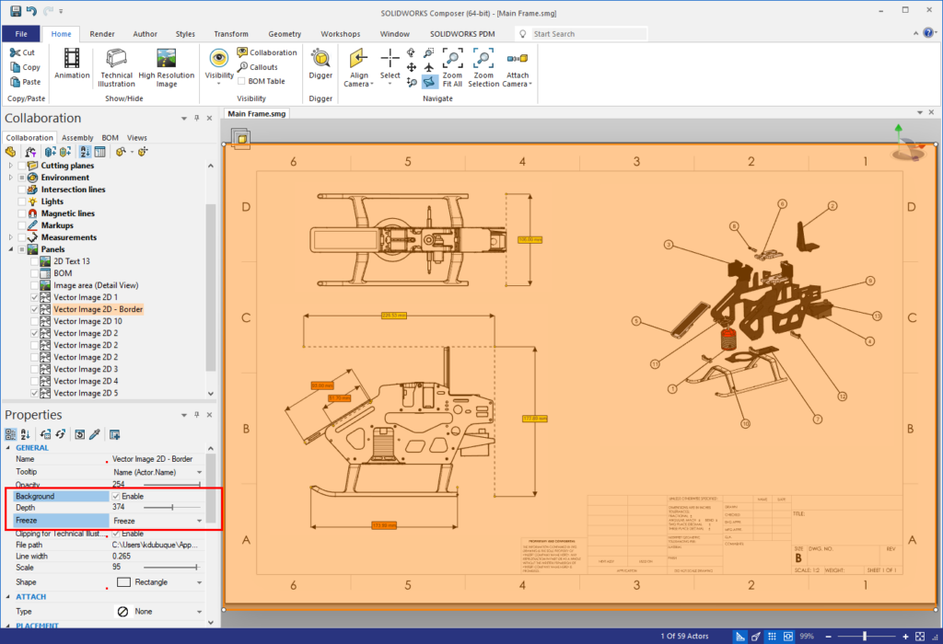
Task: Select the Align Camera tool
Action: 358,68
